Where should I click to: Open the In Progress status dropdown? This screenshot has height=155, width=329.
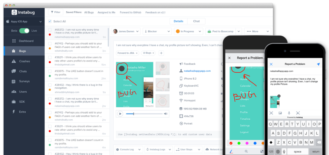[189, 31]
